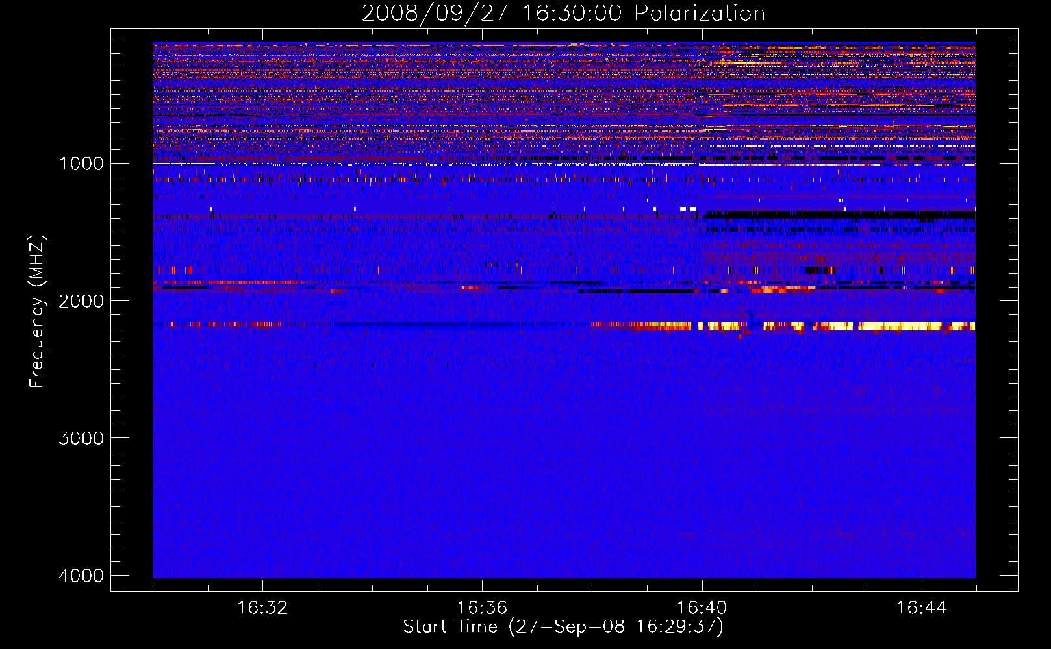
Task: Click the "3000" frequency tick label
Action: click(x=81, y=438)
